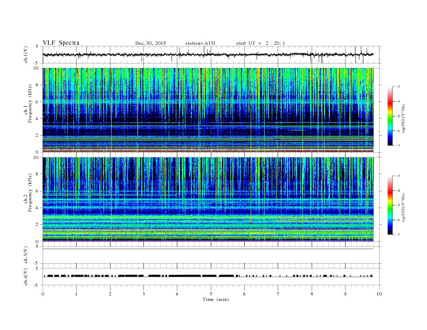Click time axis tick label "6"
This screenshot has width=427, height=330.
point(244,294)
